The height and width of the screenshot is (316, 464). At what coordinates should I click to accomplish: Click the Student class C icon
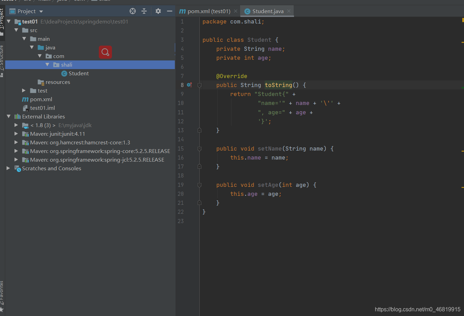point(64,73)
